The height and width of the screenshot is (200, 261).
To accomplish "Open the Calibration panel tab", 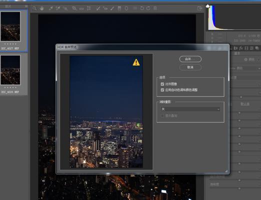I will [246, 48].
